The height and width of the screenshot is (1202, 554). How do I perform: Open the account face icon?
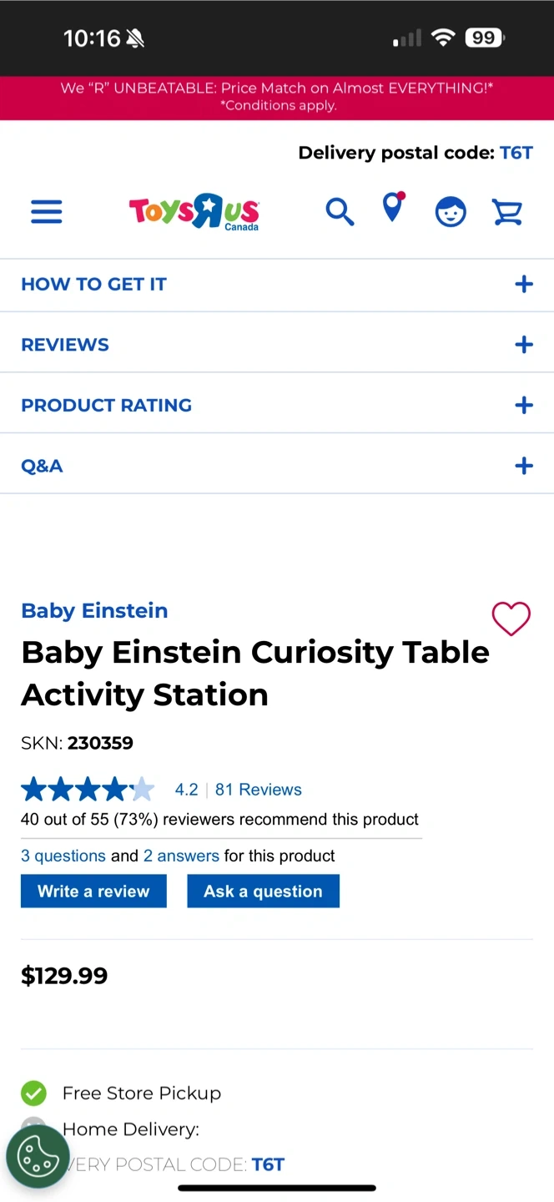coord(451,212)
